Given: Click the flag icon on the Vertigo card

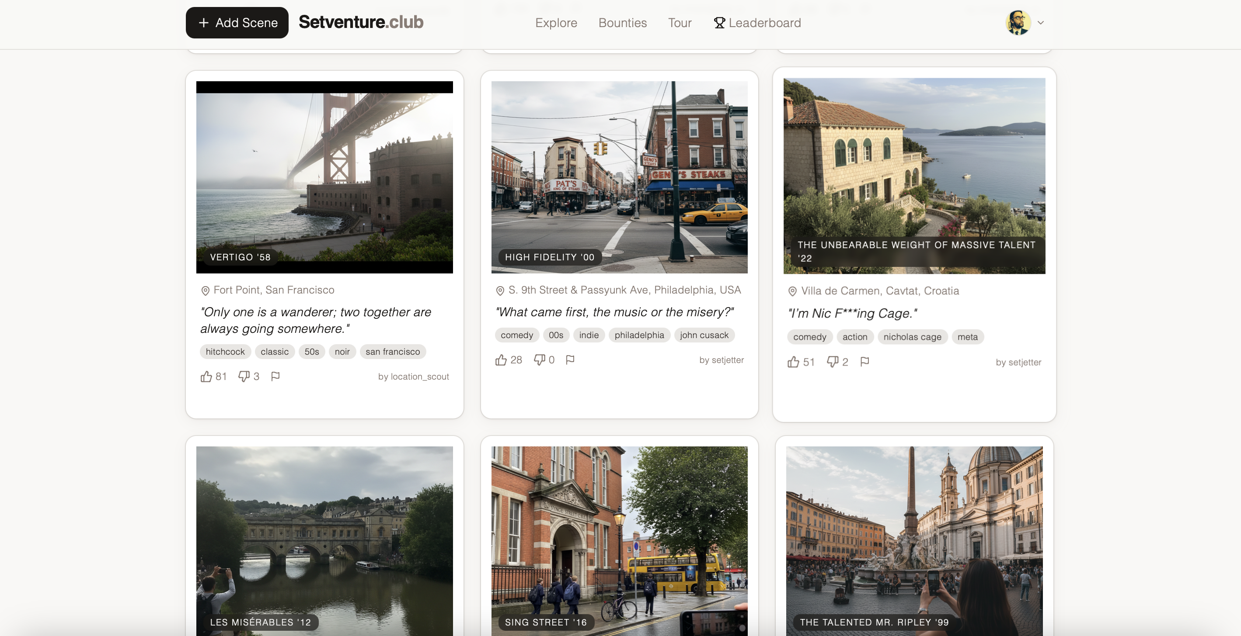Looking at the screenshot, I should tap(275, 377).
